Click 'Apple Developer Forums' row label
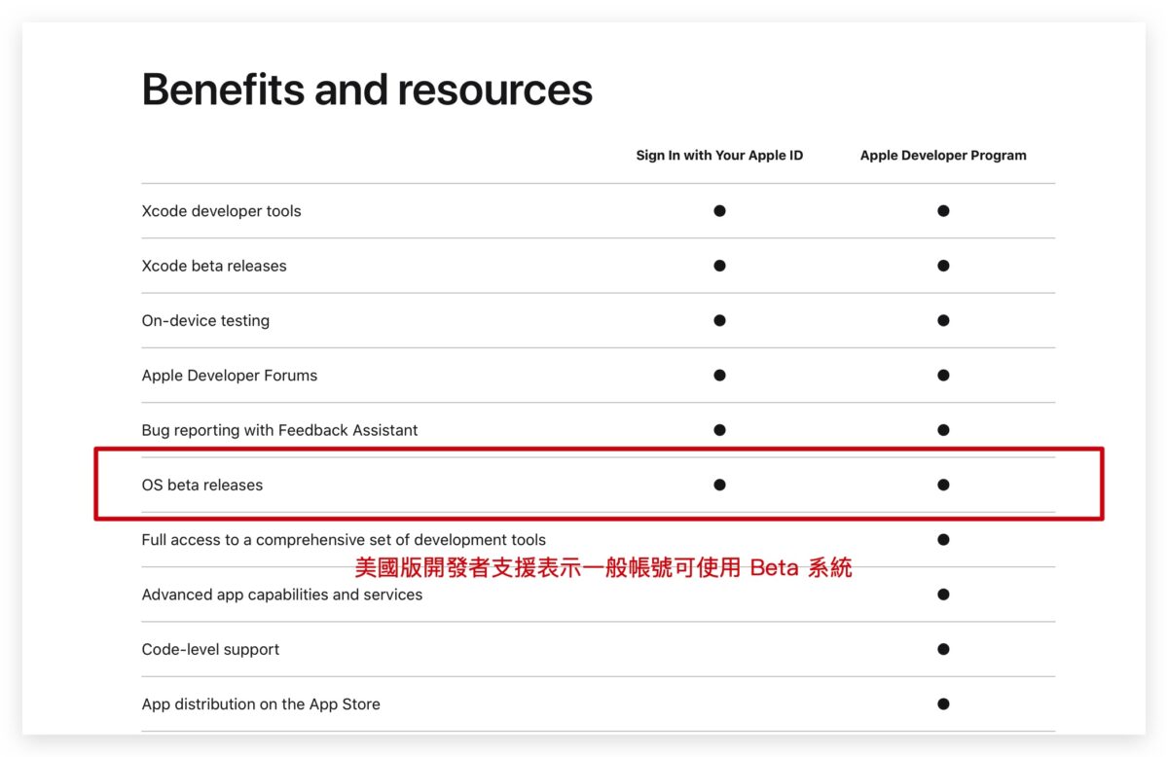1168x757 pixels. [230, 376]
